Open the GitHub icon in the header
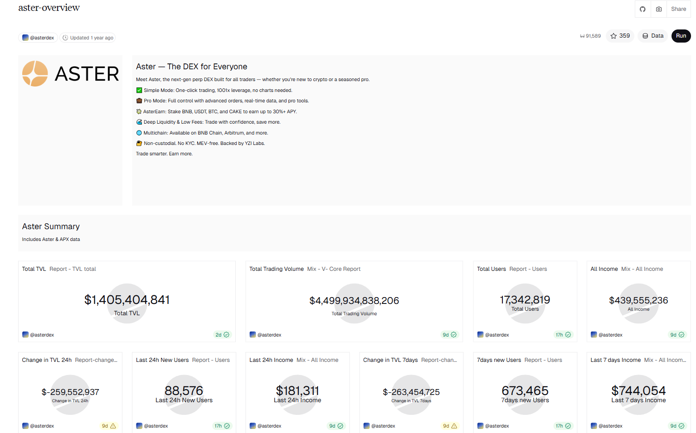This screenshot has width=696, height=433. pyautogui.click(x=642, y=9)
